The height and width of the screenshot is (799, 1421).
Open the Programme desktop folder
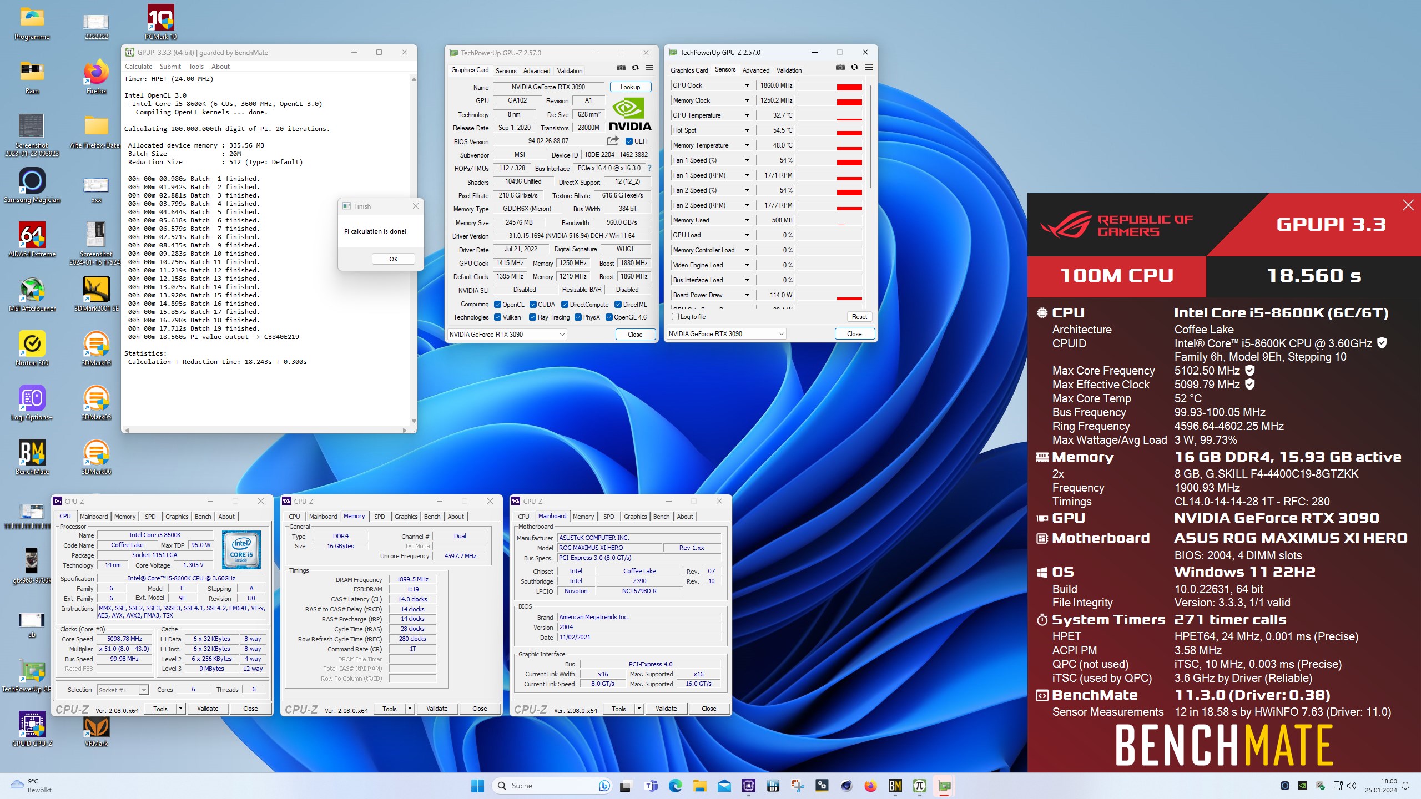click(32, 22)
